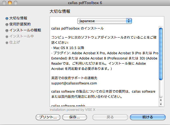Click the Mac OS X 10.5 以降 line
Viewport: 170px width, 125px height.
68,48
